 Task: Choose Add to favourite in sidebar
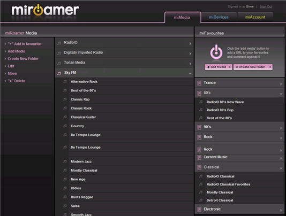point(24,44)
